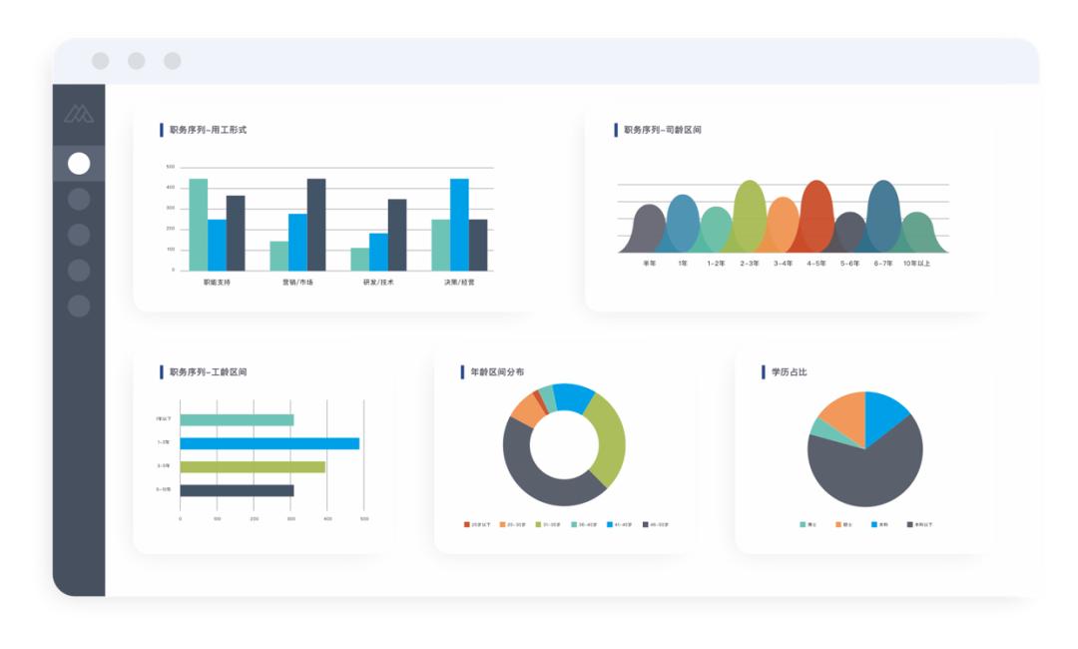Click the 职务序列-工龄区间 chart title

pyautogui.click(x=208, y=372)
